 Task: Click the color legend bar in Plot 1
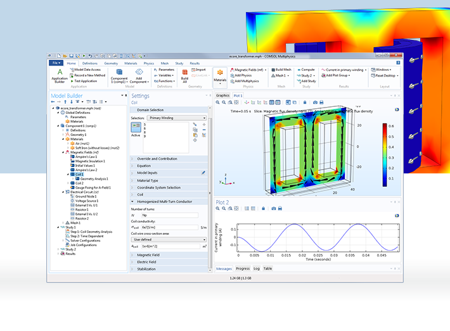tap(385, 155)
